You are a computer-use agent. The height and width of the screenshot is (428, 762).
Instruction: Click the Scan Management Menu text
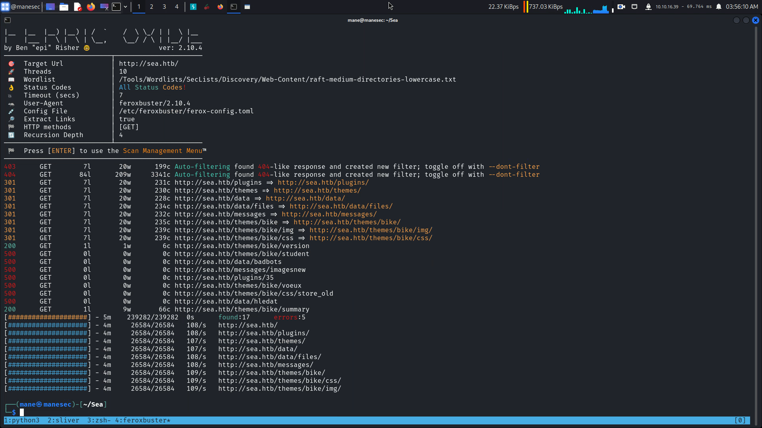click(x=163, y=151)
